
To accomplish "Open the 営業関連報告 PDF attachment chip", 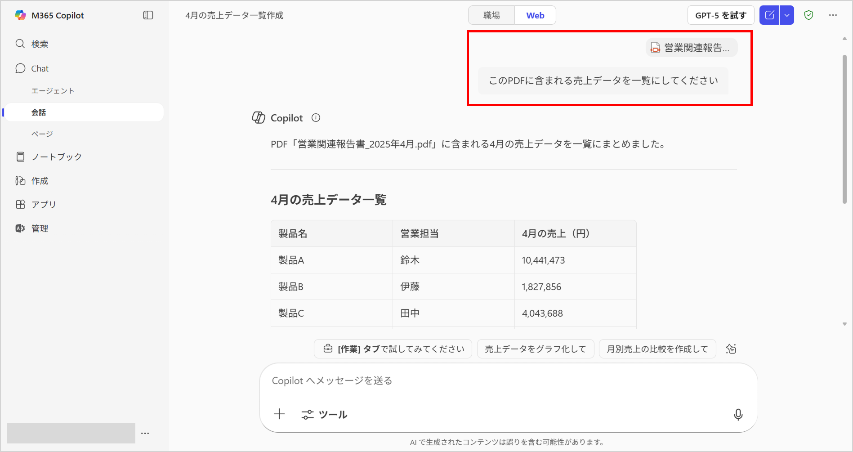I will (691, 48).
